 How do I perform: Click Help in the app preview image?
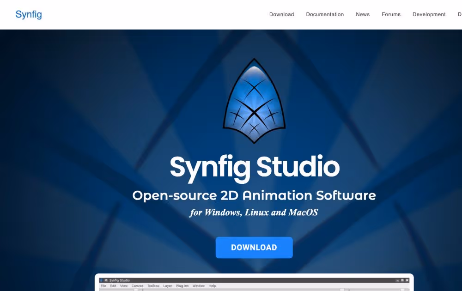point(212,286)
